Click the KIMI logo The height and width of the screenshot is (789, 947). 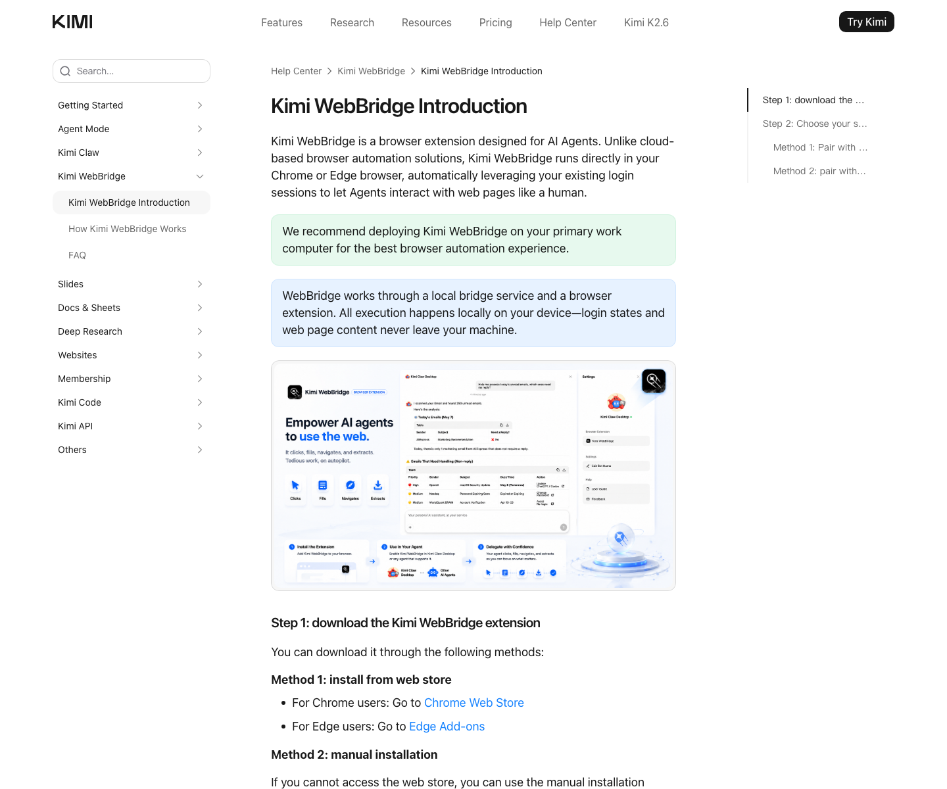pyautogui.click(x=72, y=22)
